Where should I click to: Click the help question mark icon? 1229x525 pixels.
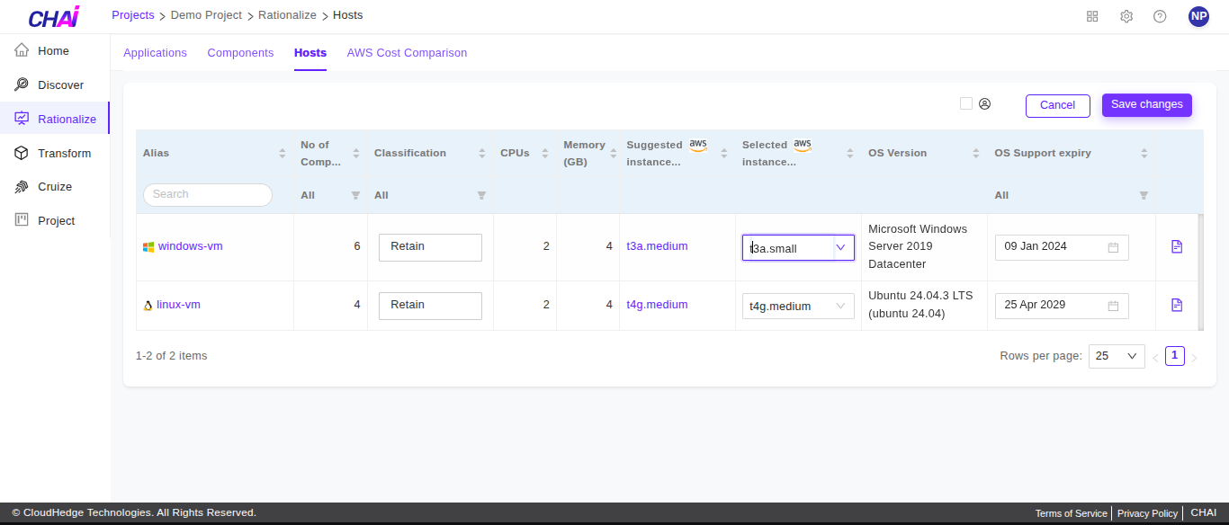coord(1160,16)
